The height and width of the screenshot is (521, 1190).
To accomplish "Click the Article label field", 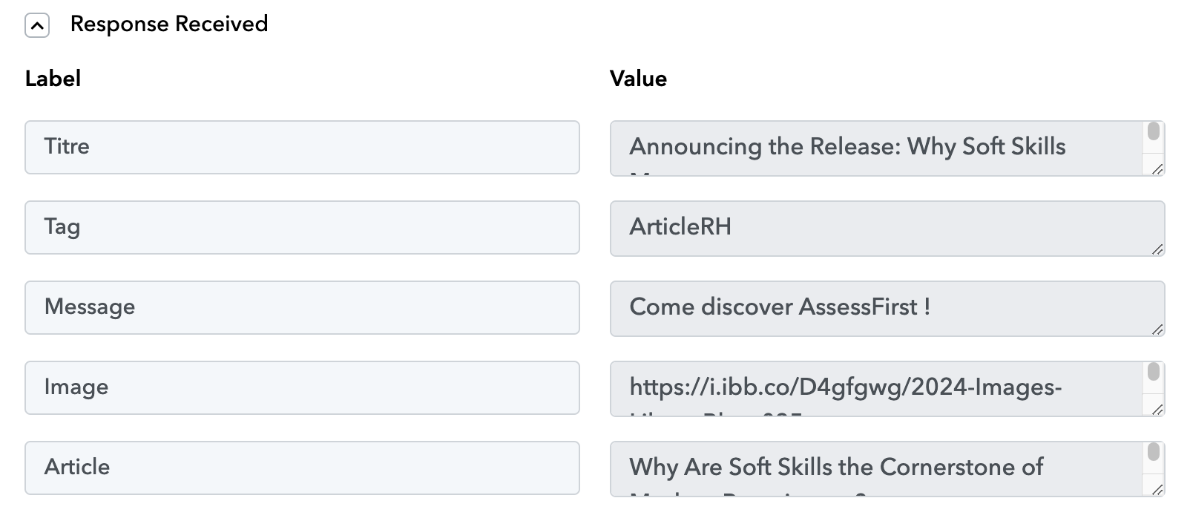I will pos(302,468).
